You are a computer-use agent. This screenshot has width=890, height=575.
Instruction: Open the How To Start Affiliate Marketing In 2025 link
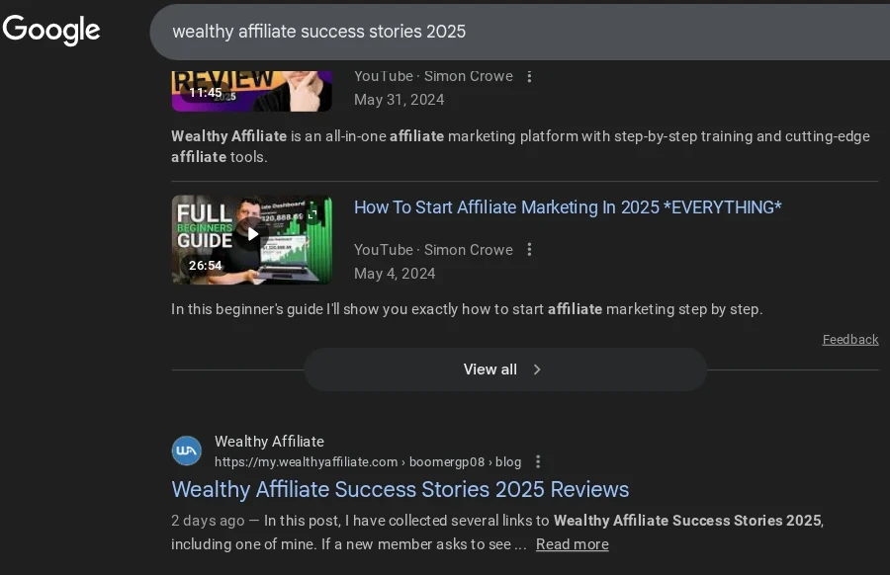(567, 206)
